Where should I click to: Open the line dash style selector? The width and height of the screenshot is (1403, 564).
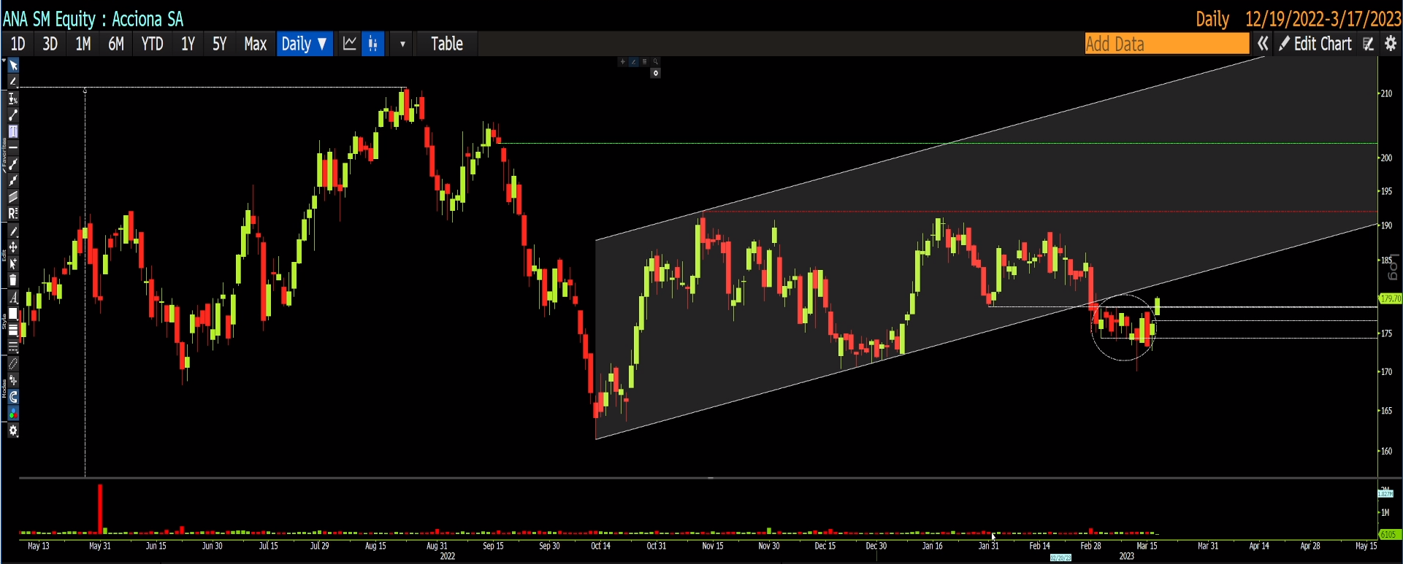[x=13, y=347]
